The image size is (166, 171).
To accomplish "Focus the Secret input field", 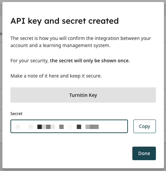I will [x=69, y=126].
